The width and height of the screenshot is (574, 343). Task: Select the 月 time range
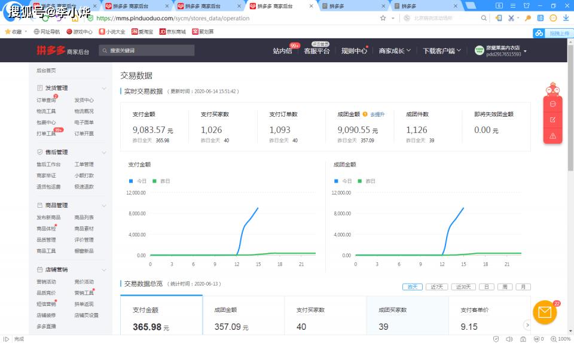pyautogui.click(x=523, y=287)
